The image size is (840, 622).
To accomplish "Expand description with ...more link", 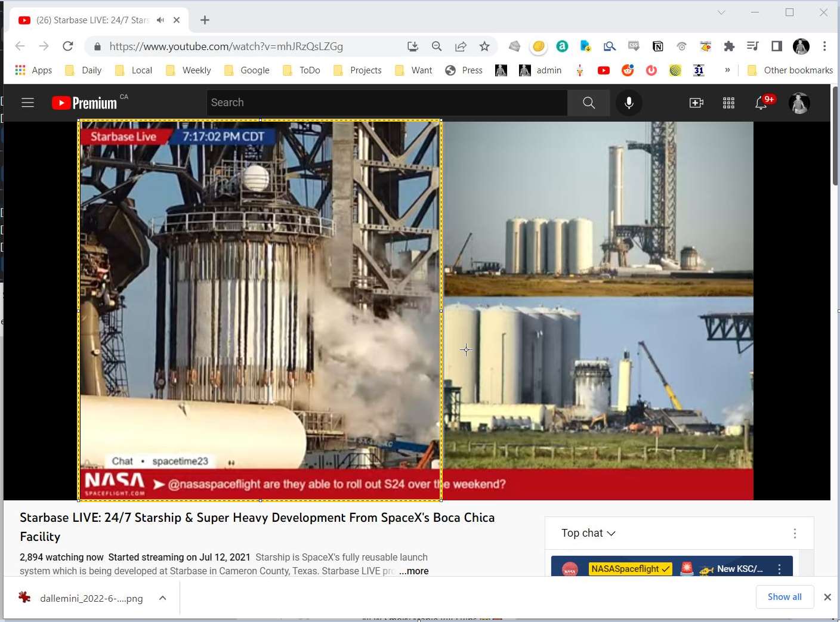I will pyautogui.click(x=413, y=571).
